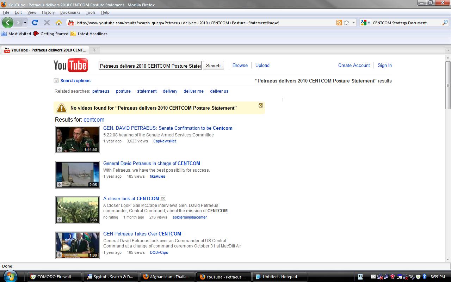
Task: Click the YouTube logo
Action: (x=70, y=66)
